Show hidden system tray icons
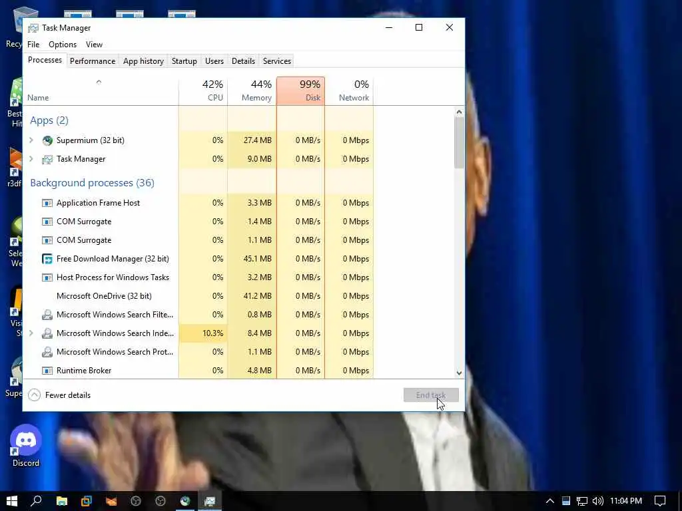The image size is (682, 511). tap(549, 501)
